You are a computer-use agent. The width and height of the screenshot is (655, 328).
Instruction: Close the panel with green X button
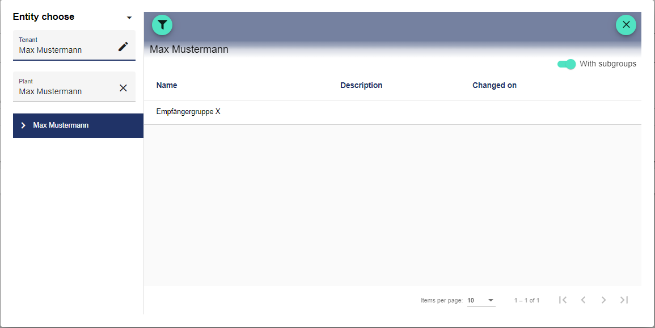(x=626, y=25)
